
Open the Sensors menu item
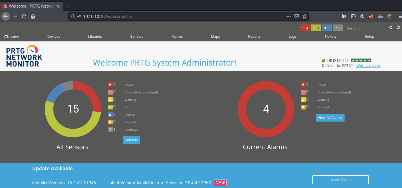coord(137,37)
